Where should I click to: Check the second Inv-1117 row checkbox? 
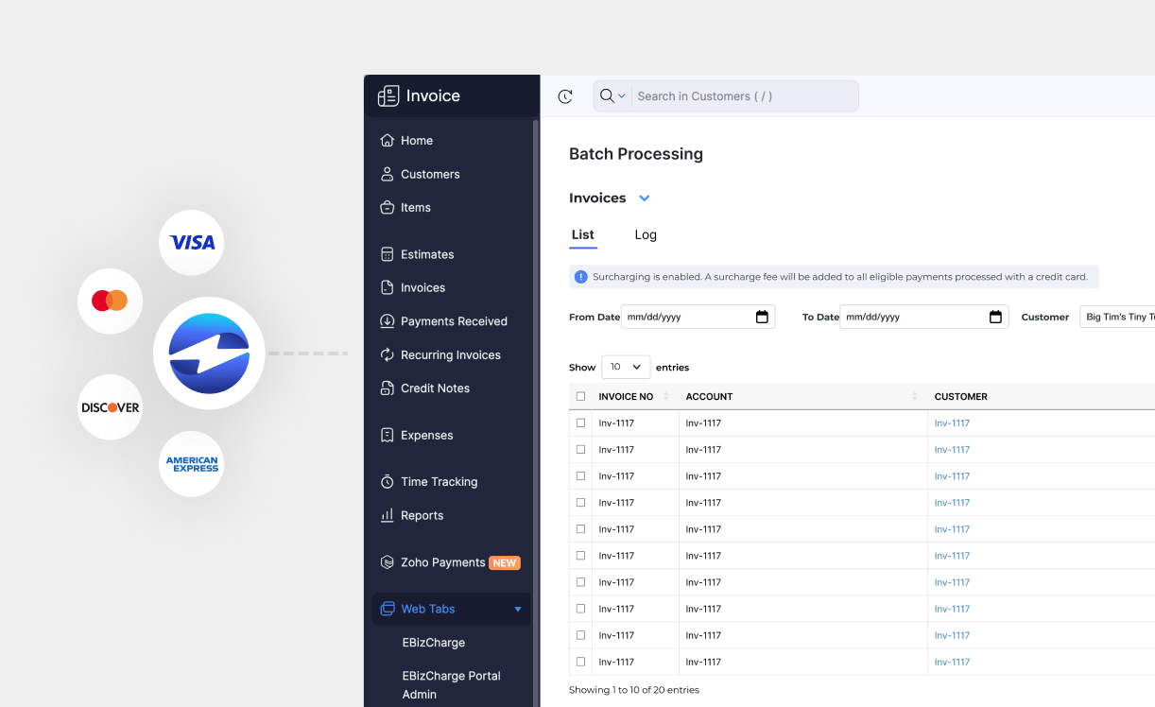(x=580, y=449)
